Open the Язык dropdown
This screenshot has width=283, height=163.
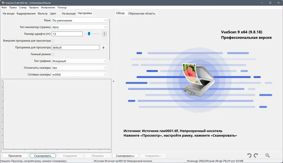click(79, 21)
